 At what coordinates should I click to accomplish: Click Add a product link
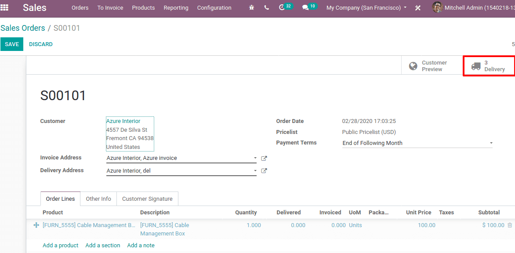[61, 246]
